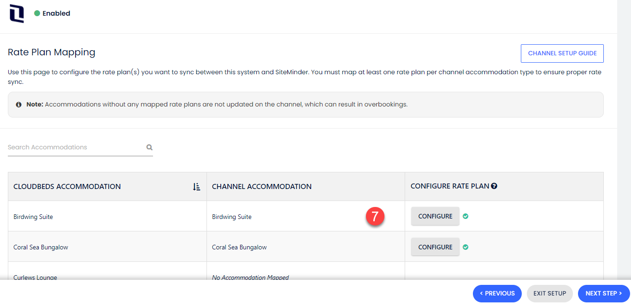The width and height of the screenshot is (631, 307).
Task: Go to the NEXT STEP
Action: point(603,293)
